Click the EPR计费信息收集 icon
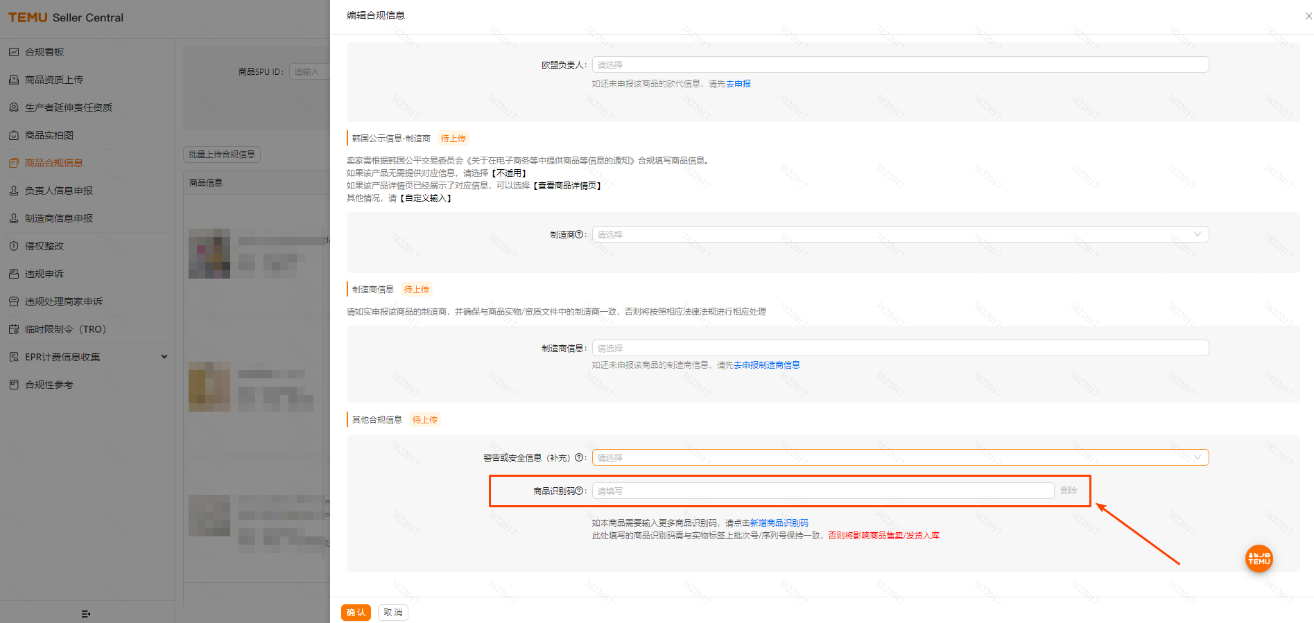Image resolution: width=1314 pixels, height=623 pixels. coord(14,357)
